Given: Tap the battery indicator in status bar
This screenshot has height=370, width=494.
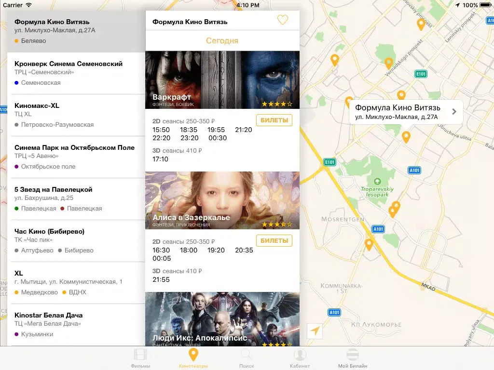Looking at the screenshot, I should point(485,5).
